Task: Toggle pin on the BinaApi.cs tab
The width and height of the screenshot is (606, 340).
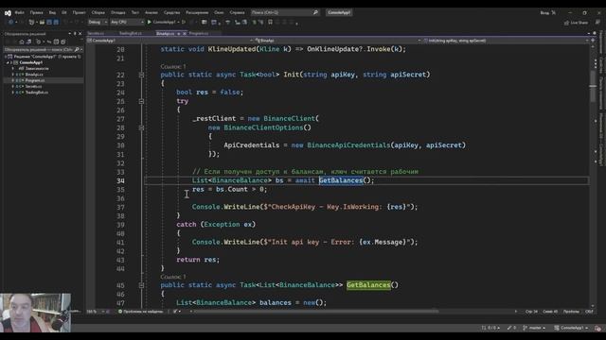Action: pyautogui.click(x=179, y=34)
